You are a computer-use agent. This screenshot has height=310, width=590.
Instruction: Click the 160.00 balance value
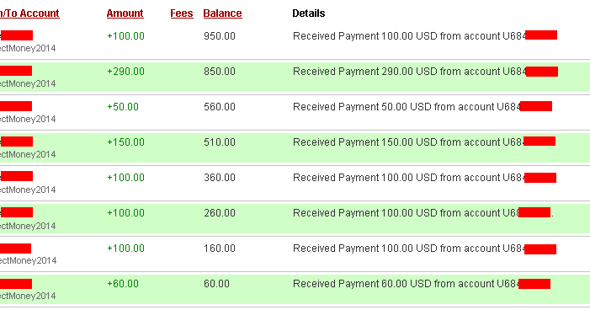(220, 249)
